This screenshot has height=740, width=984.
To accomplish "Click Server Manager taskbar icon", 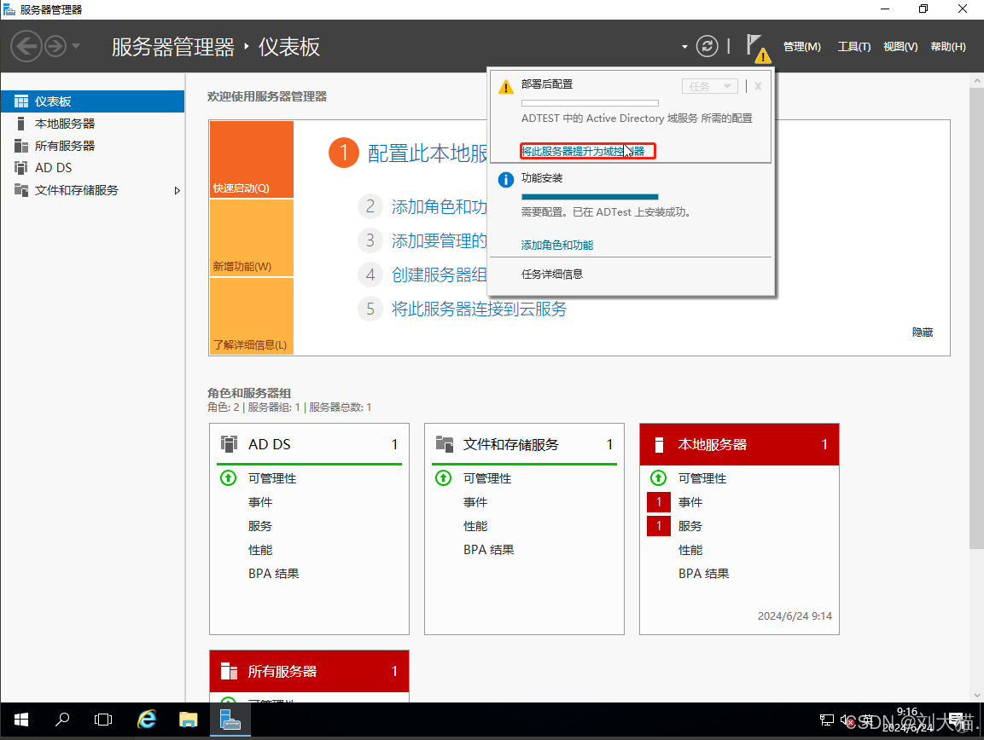I will coord(230,720).
